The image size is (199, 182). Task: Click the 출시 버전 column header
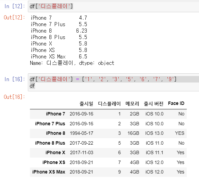tap(153, 104)
